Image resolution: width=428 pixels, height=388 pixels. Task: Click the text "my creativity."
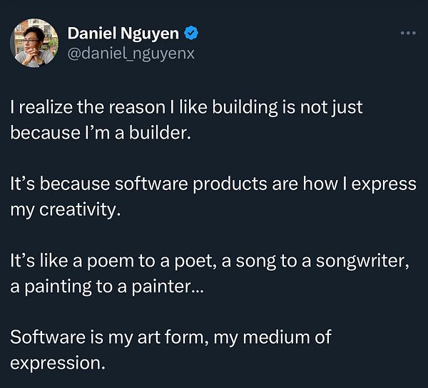pos(62,209)
